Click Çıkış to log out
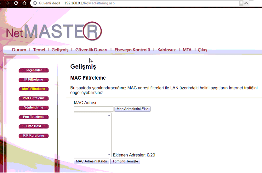 coord(202,50)
